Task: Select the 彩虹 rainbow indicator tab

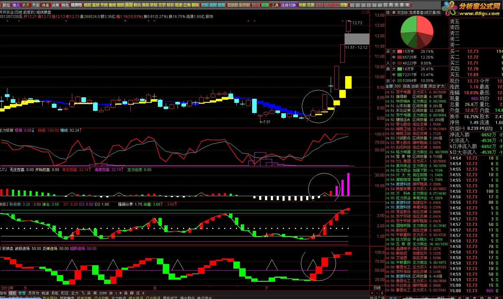Action: [55, 293]
